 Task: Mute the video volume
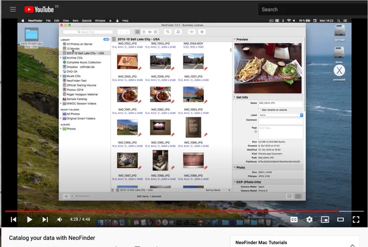[60, 219]
